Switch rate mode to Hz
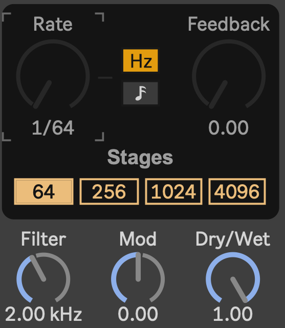The height and width of the screenshot is (328, 285). point(141,61)
